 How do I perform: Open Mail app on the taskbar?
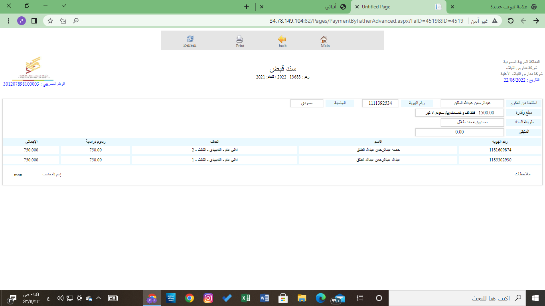pyautogui.click(x=340, y=298)
